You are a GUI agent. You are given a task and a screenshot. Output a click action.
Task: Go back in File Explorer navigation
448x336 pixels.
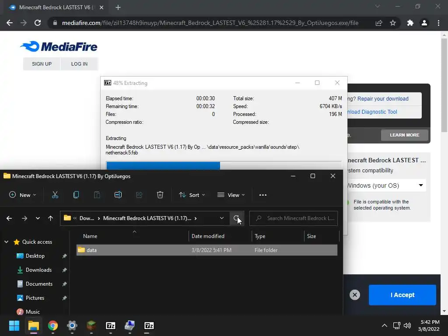tap(9, 218)
